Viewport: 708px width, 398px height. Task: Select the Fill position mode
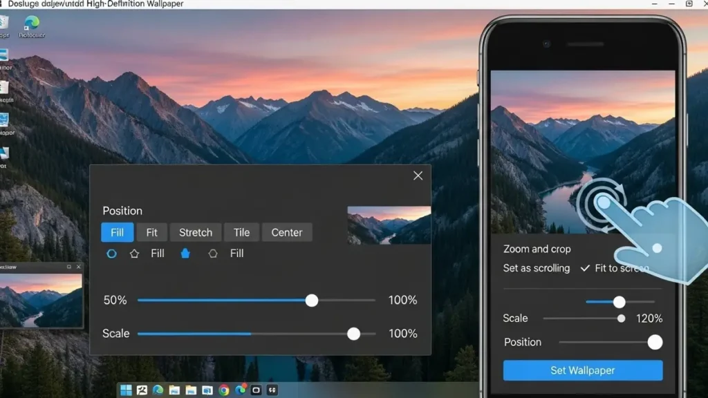pos(116,232)
